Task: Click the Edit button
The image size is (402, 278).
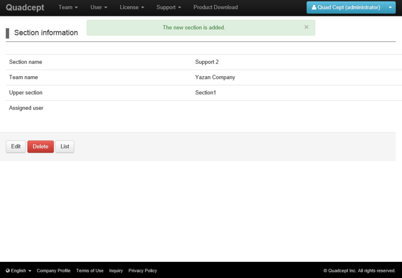Action: click(16, 147)
